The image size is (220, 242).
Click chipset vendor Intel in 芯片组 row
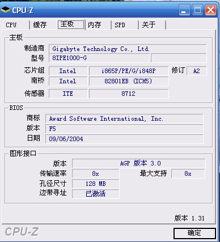[x=68, y=71]
